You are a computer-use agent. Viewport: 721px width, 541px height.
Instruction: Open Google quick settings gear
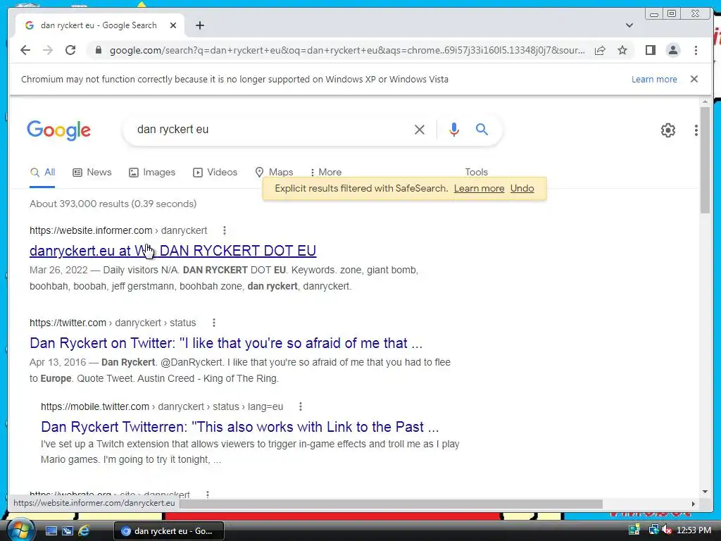pyautogui.click(x=668, y=130)
